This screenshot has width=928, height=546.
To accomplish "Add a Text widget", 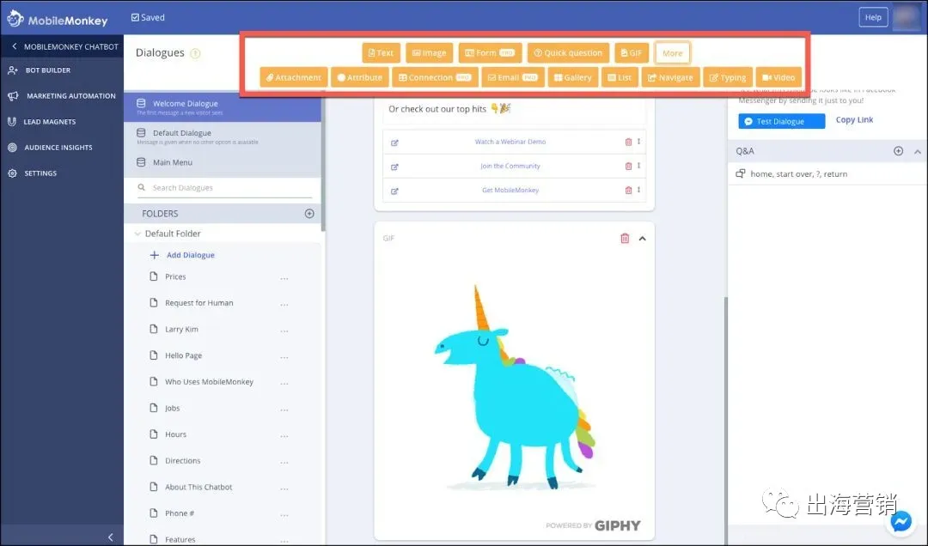I will click(x=382, y=52).
